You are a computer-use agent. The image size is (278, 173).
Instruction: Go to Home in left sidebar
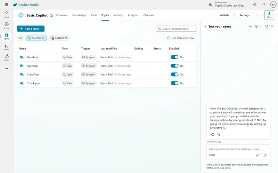(6, 15)
